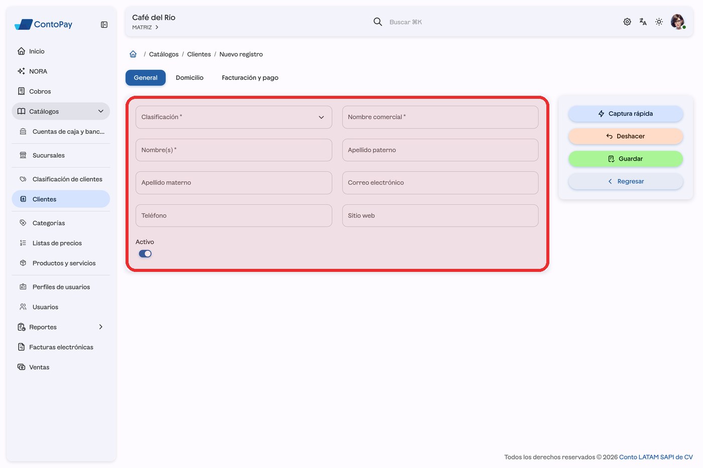Image resolution: width=703 pixels, height=468 pixels.
Task: Click the Guardar button
Action: click(x=626, y=159)
